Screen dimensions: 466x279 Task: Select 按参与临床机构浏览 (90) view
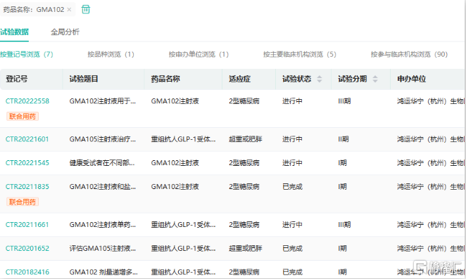click(x=409, y=54)
